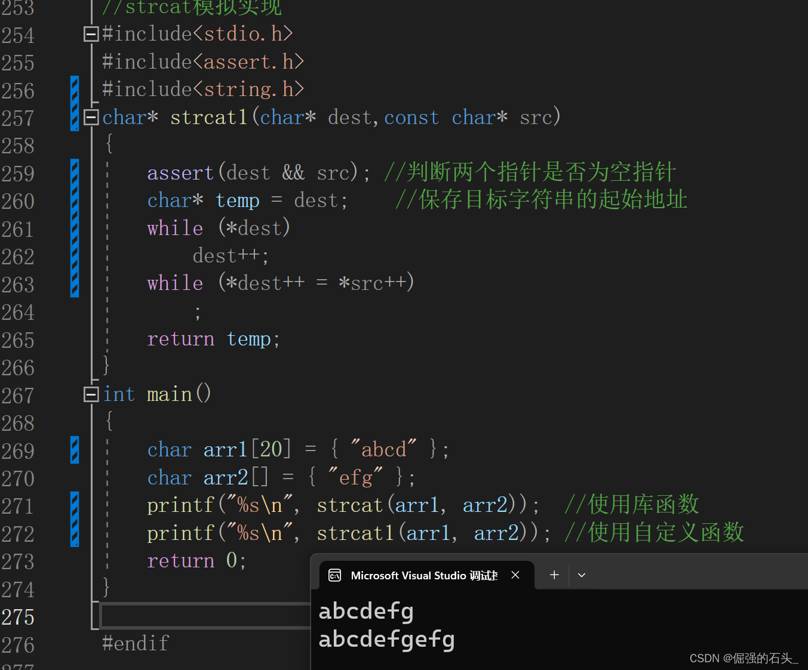Click the console output 'abcdefg'
This screenshot has height=670, width=808.
(366, 612)
